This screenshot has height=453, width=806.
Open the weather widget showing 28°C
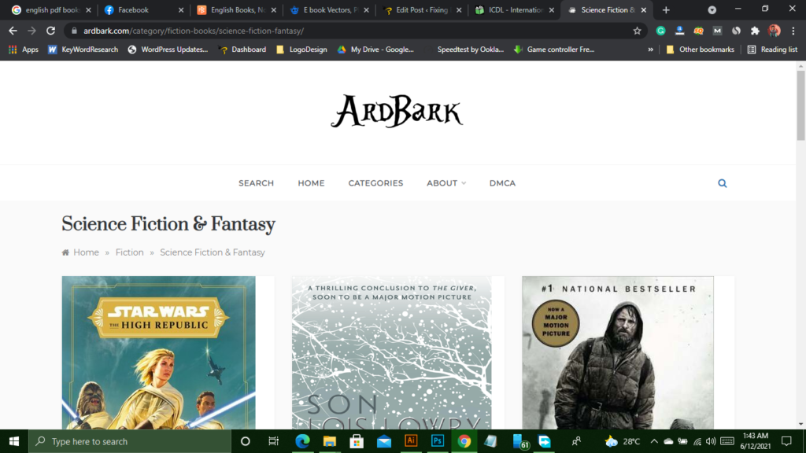(623, 441)
